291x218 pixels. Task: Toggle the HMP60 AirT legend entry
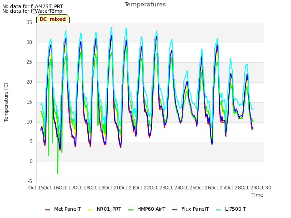tap(146, 209)
